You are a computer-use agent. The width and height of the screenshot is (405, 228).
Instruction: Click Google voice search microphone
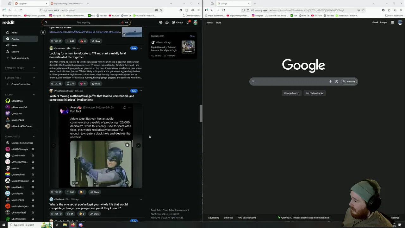tap(330, 81)
